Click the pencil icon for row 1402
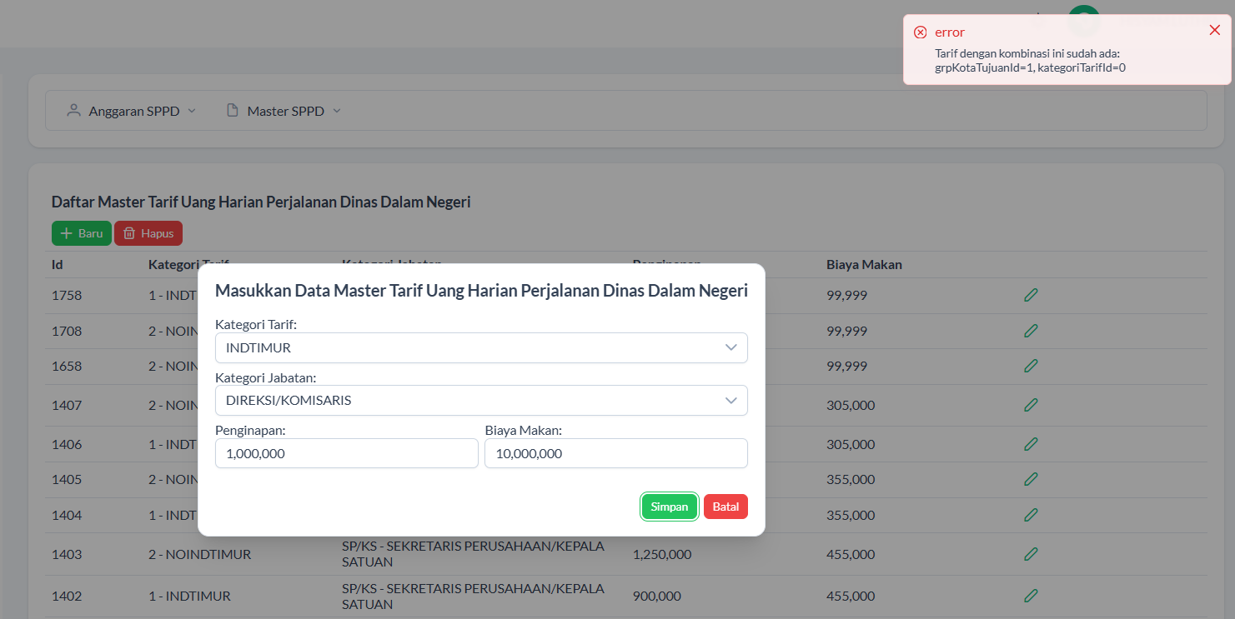 click(1031, 596)
